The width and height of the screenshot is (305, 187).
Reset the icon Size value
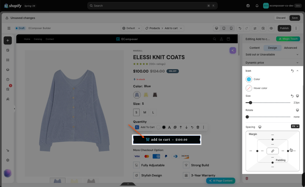292,96
